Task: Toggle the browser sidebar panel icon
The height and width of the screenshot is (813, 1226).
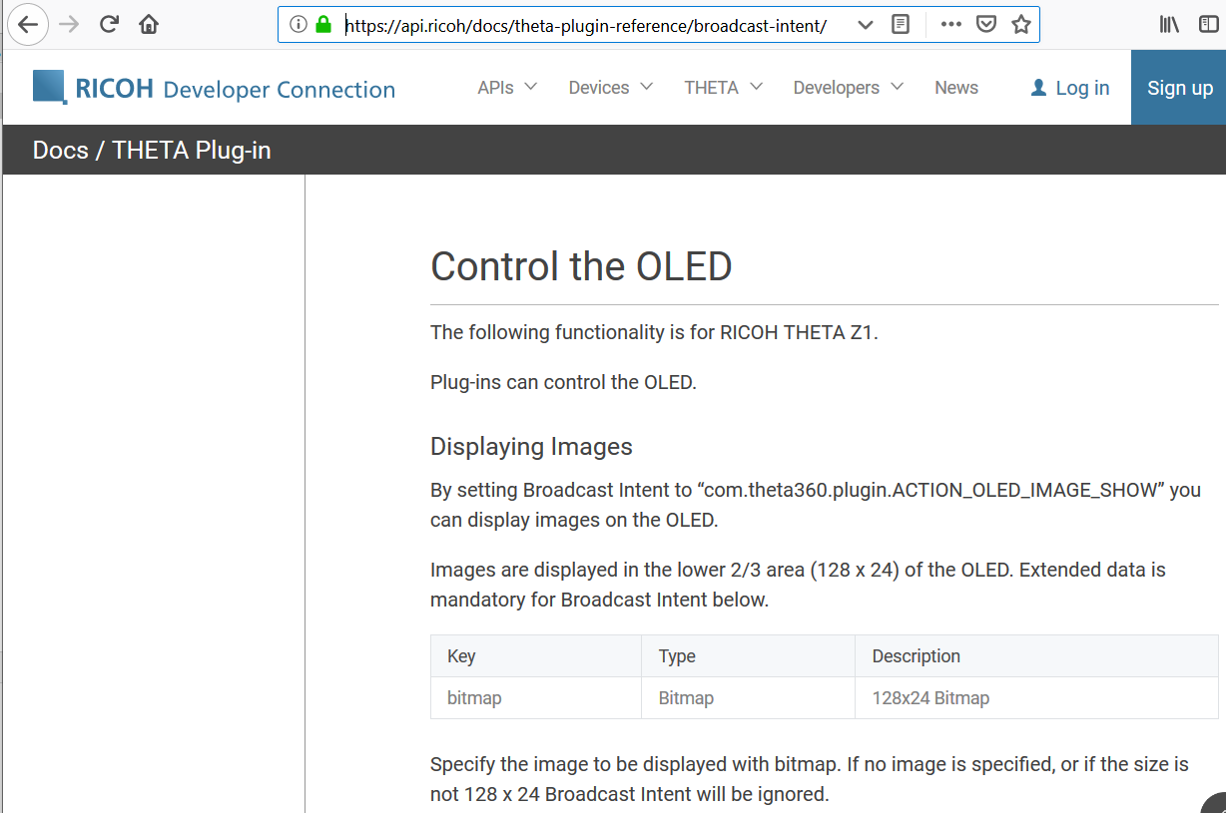Action: 1208,25
